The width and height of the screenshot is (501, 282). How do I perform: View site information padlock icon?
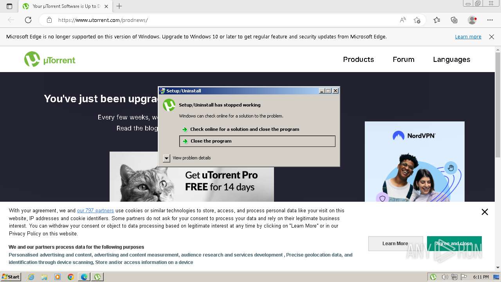(x=49, y=20)
